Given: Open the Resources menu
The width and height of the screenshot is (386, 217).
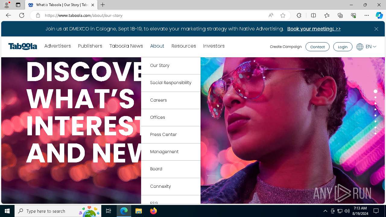Looking at the screenshot, I should click(x=184, y=46).
